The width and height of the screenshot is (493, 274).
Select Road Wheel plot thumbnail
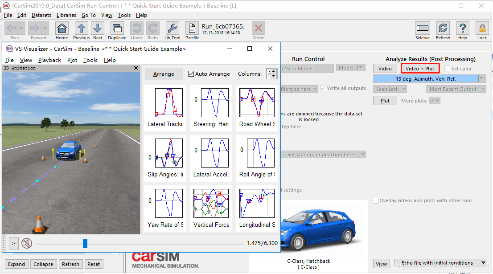click(257, 107)
